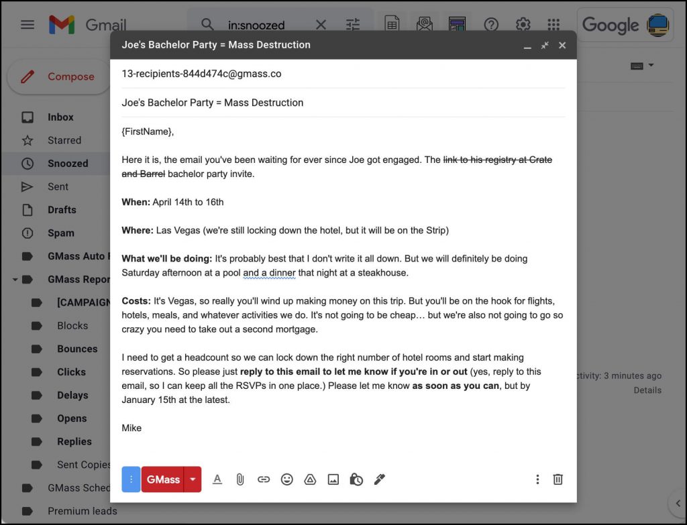Viewport: 687px width, 525px height.
Task: Open the Gmail main hamburger menu
Action: (27, 24)
